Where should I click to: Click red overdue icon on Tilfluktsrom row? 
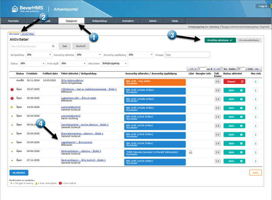[12, 89]
